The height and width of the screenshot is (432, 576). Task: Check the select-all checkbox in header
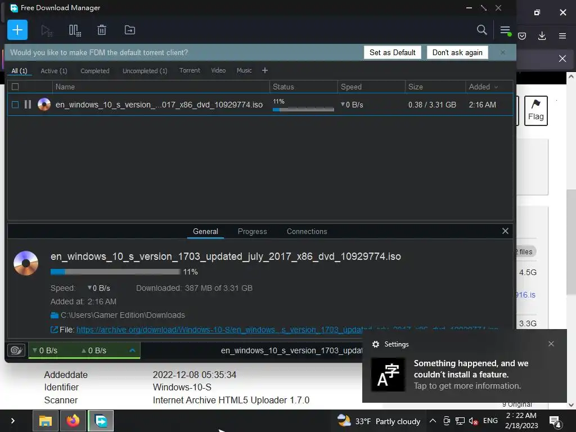[x=15, y=87]
